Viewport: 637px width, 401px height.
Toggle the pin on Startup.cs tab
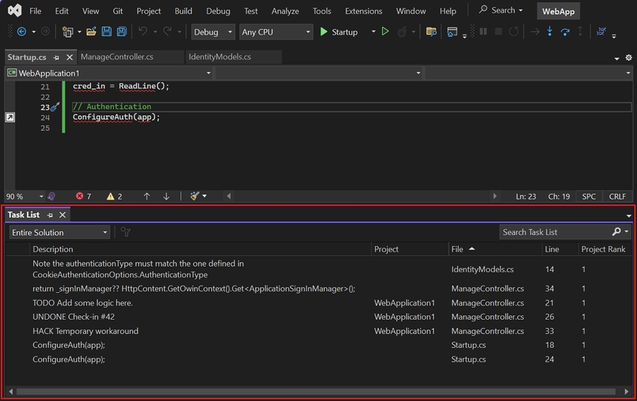56,57
